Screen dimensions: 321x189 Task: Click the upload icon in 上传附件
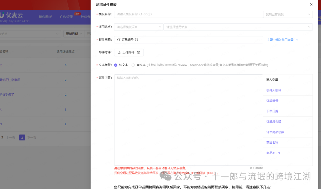point(119,52)
